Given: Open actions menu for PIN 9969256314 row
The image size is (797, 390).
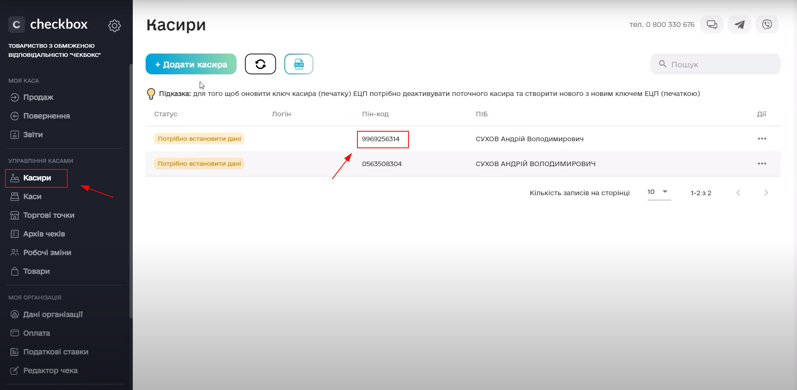Looking at the screenshot, I should pyautogui.click(x=762, y=139).
